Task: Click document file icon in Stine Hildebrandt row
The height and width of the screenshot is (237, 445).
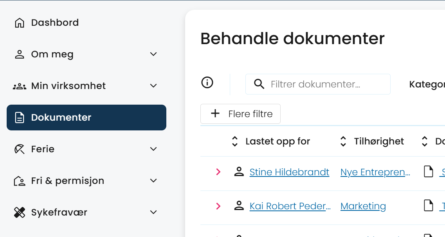Action: pyautogui.click(x=428, y=171)
